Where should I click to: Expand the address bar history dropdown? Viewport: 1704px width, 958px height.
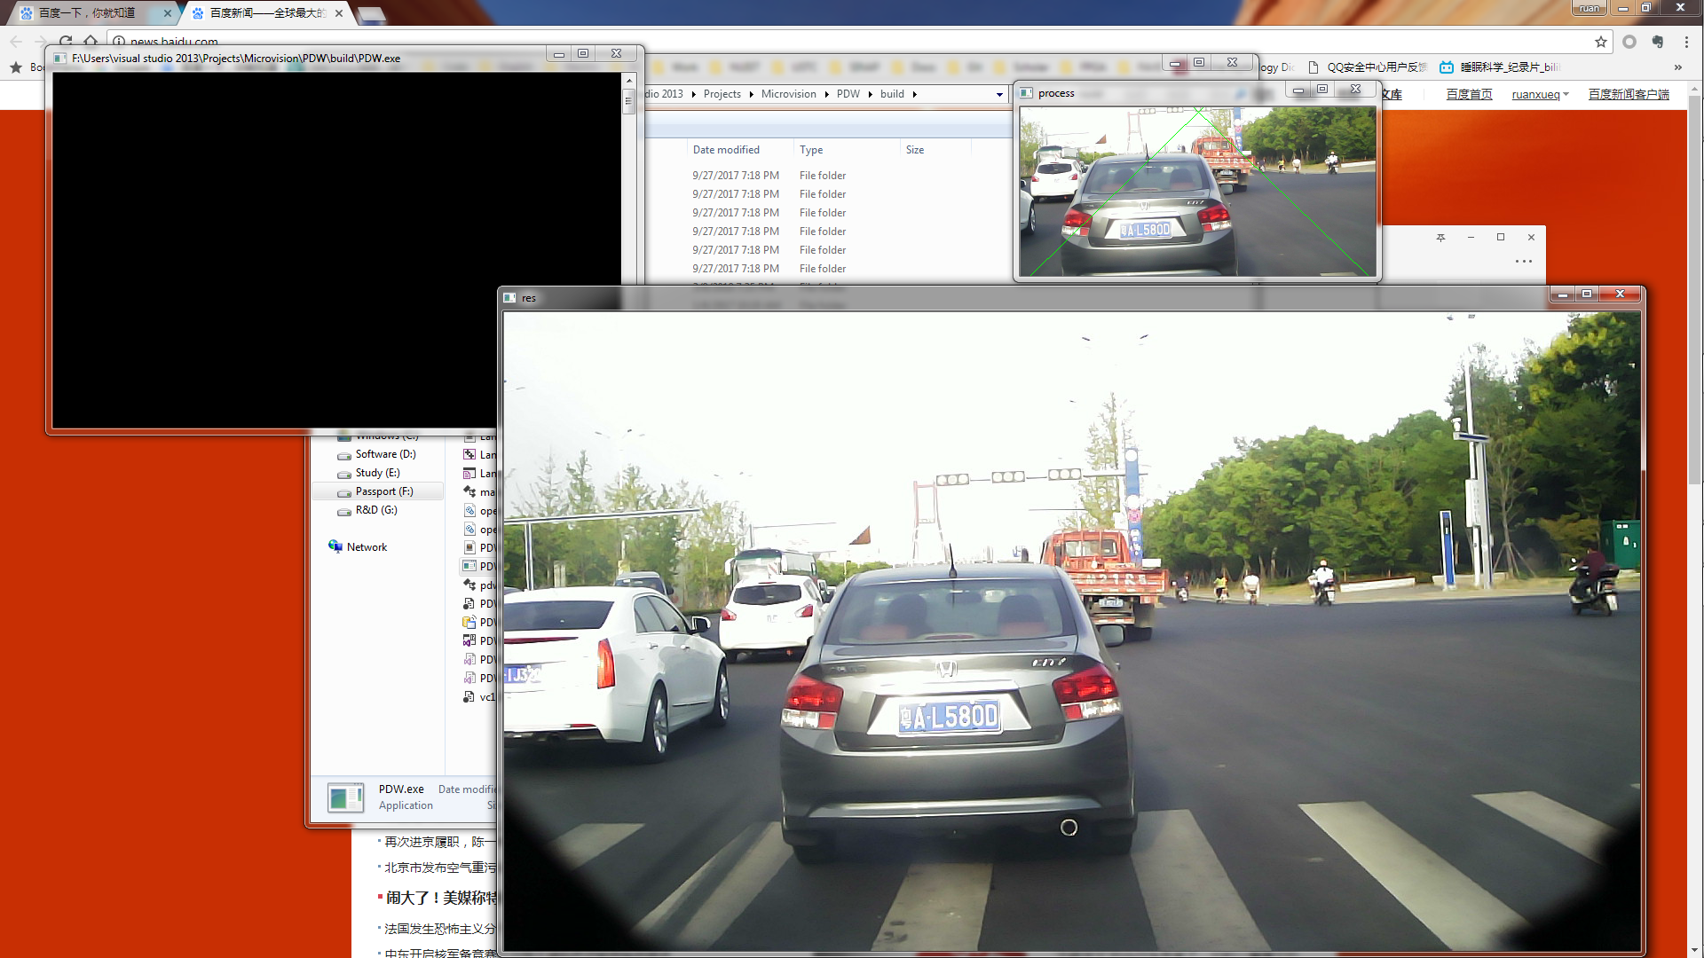tap(999, 94)
